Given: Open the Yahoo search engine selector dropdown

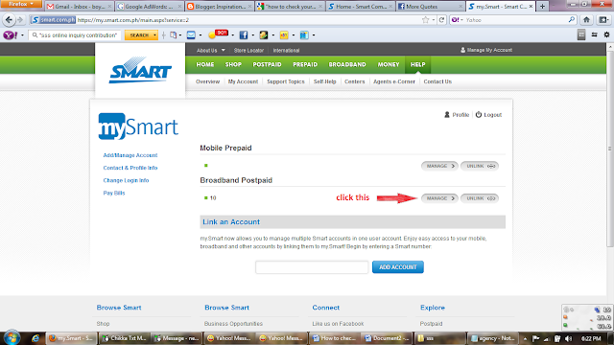Looking at the screenshot, I should click(457, 20).
